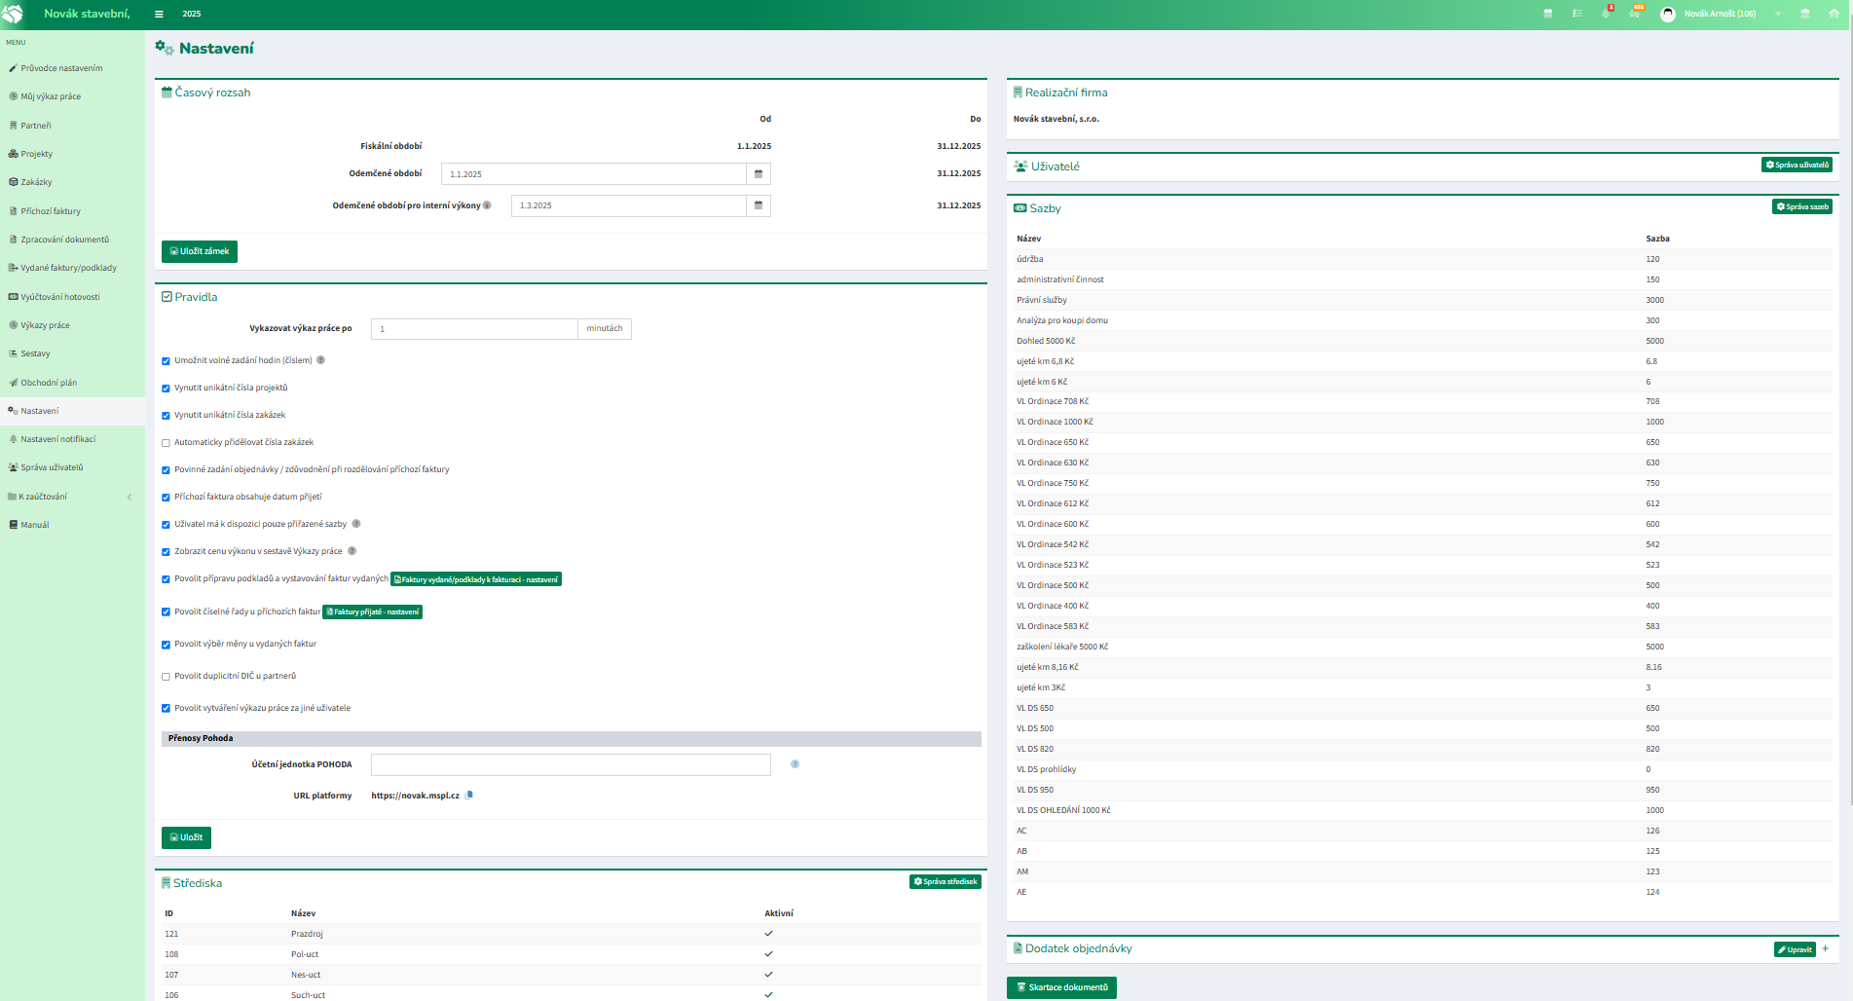
Task: Show help for Účetní jednotka POHODA
Action: pyautogui.click(x=795, y=764)
